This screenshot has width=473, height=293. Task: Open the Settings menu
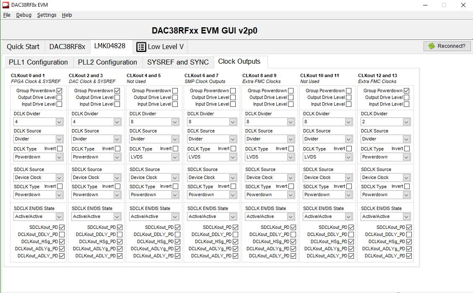pos(47,15)
